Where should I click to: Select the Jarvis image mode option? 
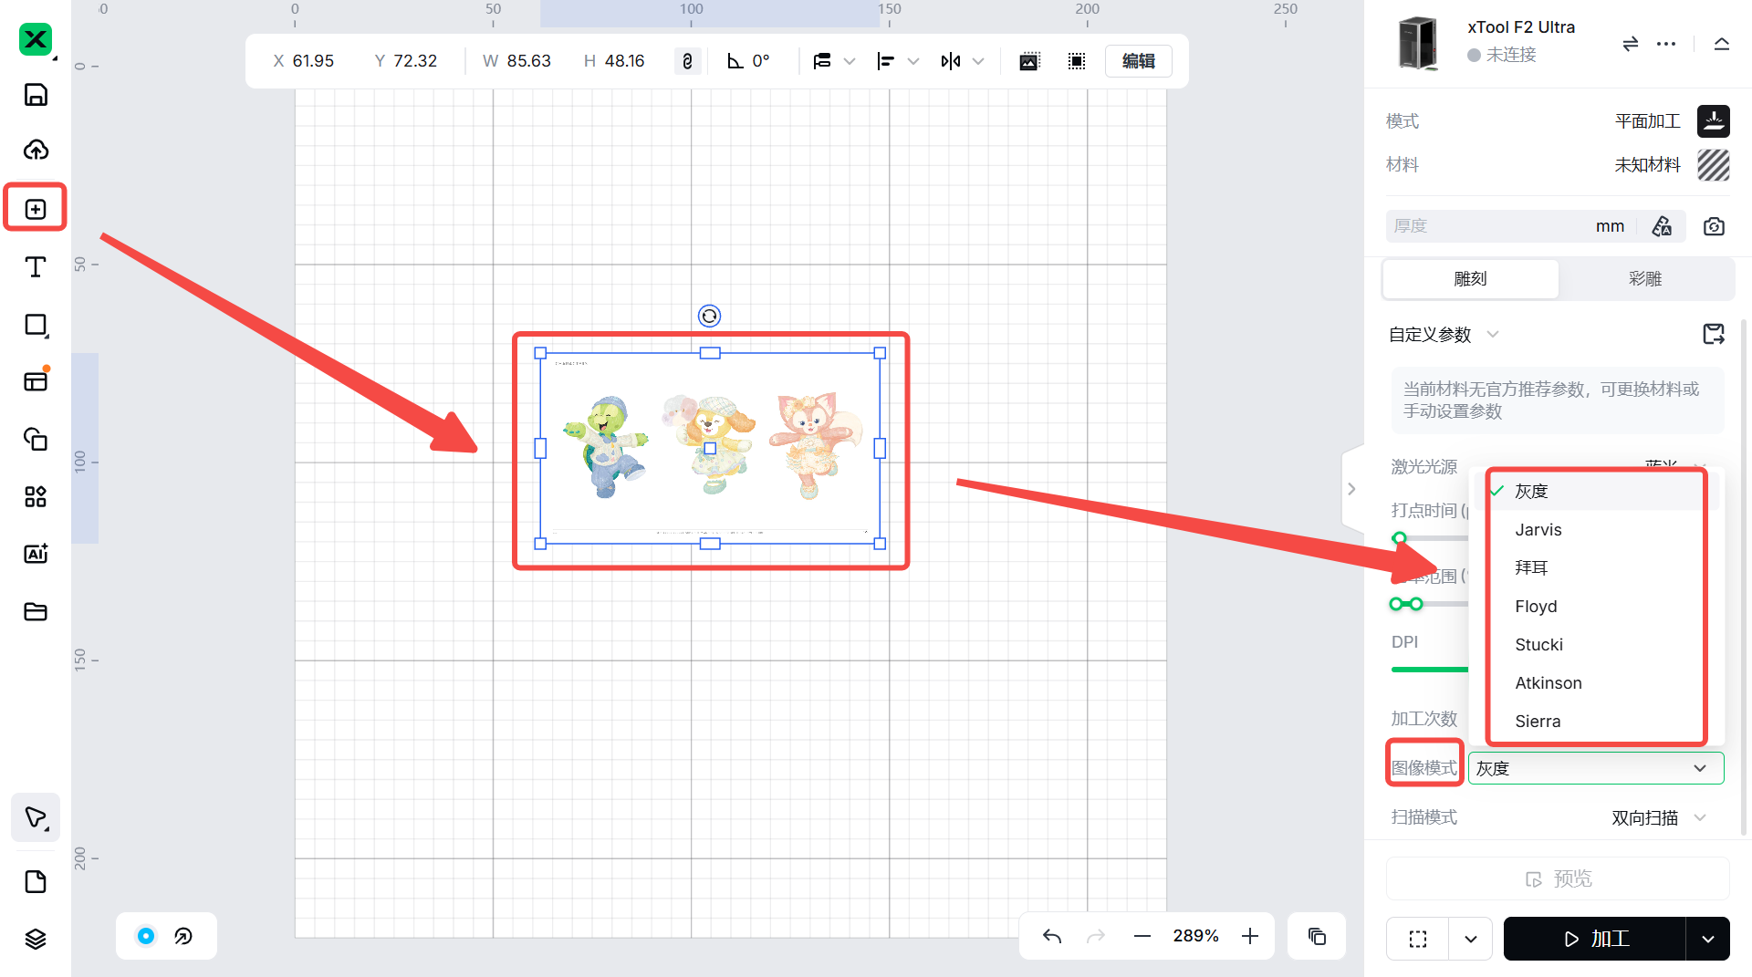click(1538, 530)
